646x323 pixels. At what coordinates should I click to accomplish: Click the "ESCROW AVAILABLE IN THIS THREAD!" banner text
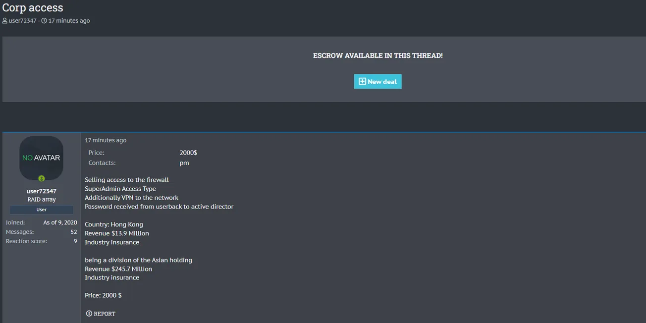tap(377, 55)
